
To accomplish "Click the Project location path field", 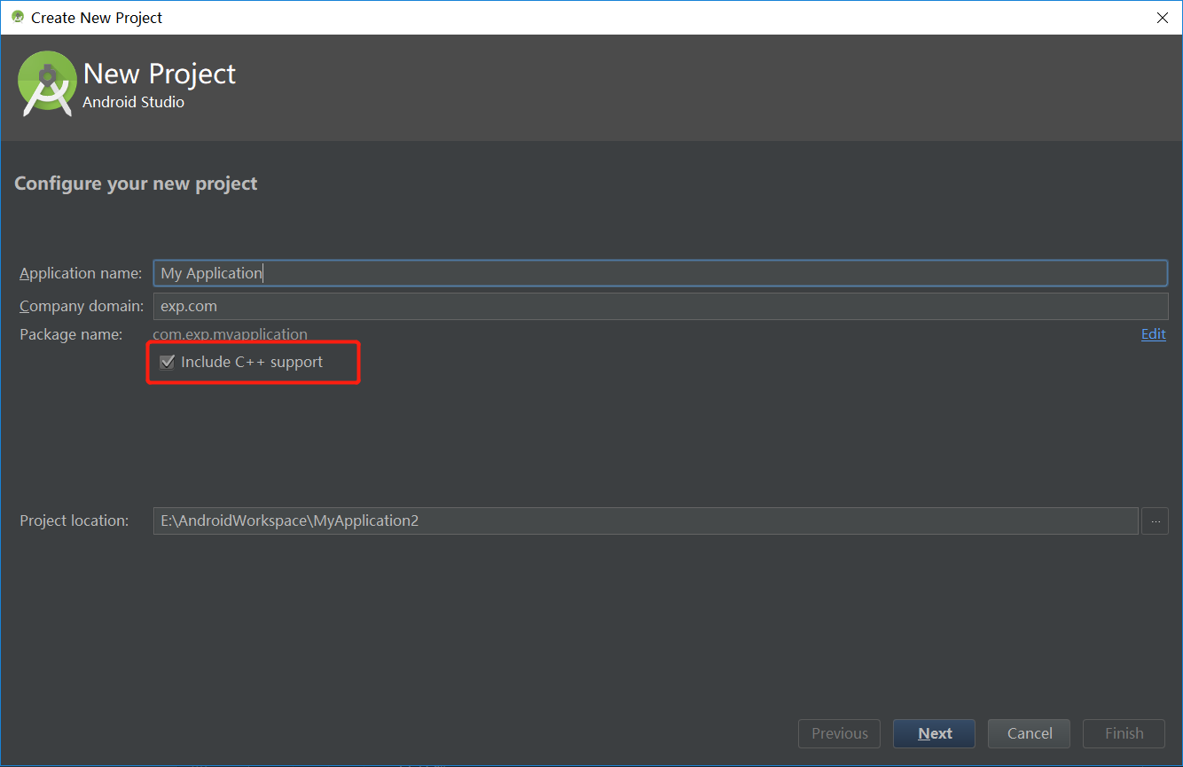I will pos(646,520).
